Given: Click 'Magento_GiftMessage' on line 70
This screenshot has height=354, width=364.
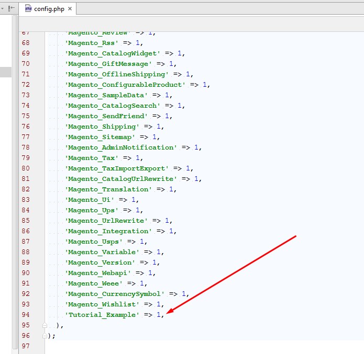Looking at the screenshot, I should pyautogui.click(x=108, y=64).
